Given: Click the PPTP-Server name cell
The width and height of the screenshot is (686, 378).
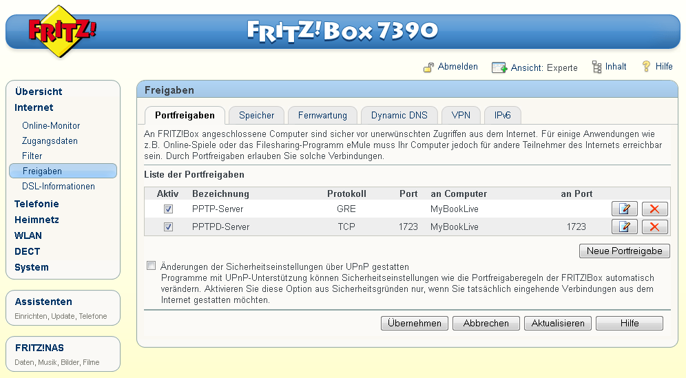Looking at the screenshot, I should pos(218,209).
